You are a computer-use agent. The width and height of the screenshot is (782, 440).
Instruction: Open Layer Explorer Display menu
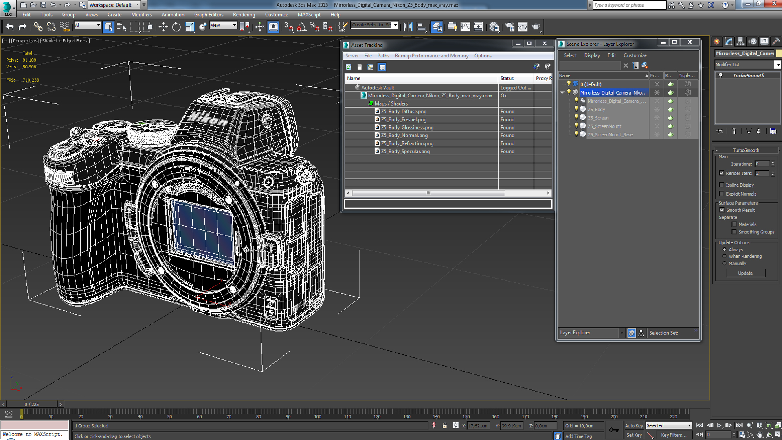[x=592, y=55]
